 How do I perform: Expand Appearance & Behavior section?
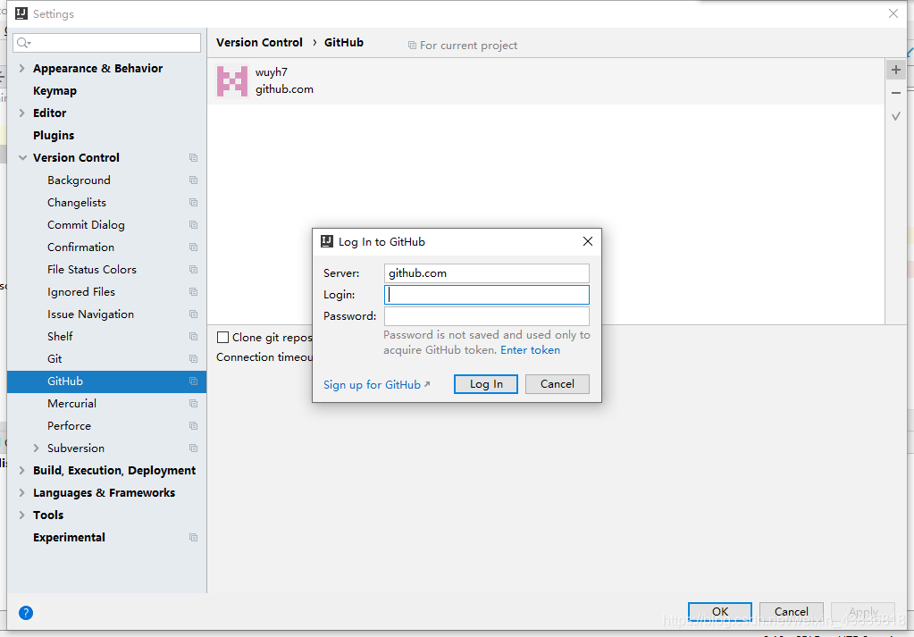[22, 68]
